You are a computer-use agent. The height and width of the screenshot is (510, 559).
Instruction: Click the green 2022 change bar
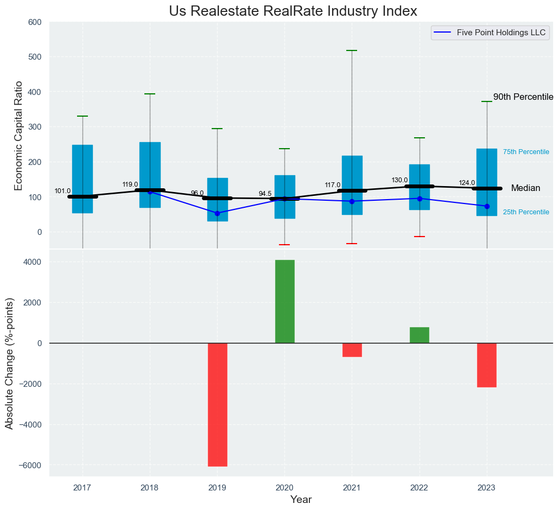419,335
